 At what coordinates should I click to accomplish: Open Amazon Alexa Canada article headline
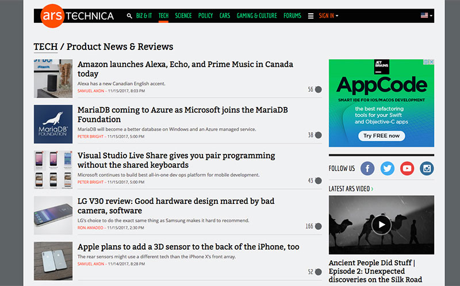[185, 69]
